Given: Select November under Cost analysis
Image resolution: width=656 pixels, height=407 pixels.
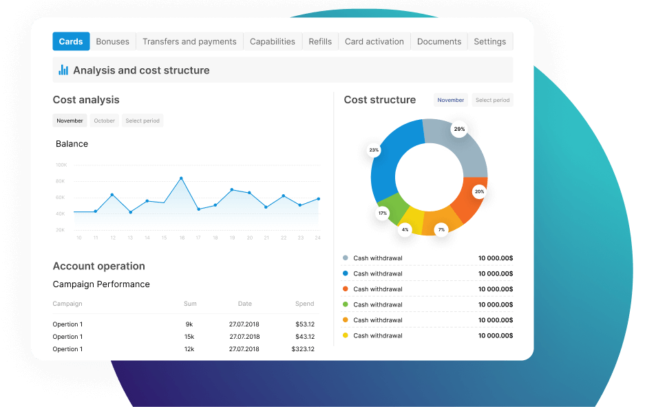Looking at the screenshot, I should (70, 121).
